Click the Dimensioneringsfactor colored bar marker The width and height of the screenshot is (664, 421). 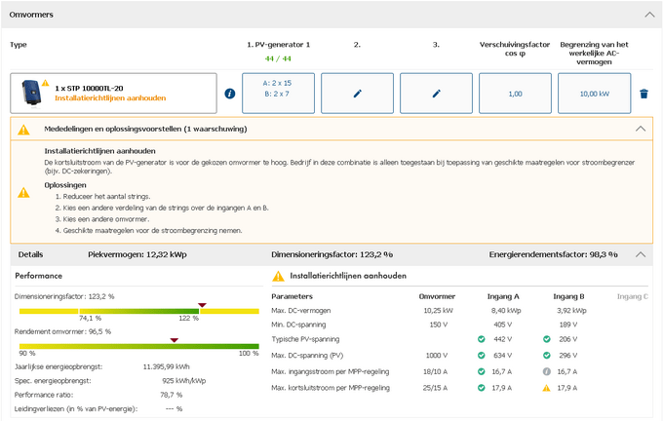coord(202,306)
